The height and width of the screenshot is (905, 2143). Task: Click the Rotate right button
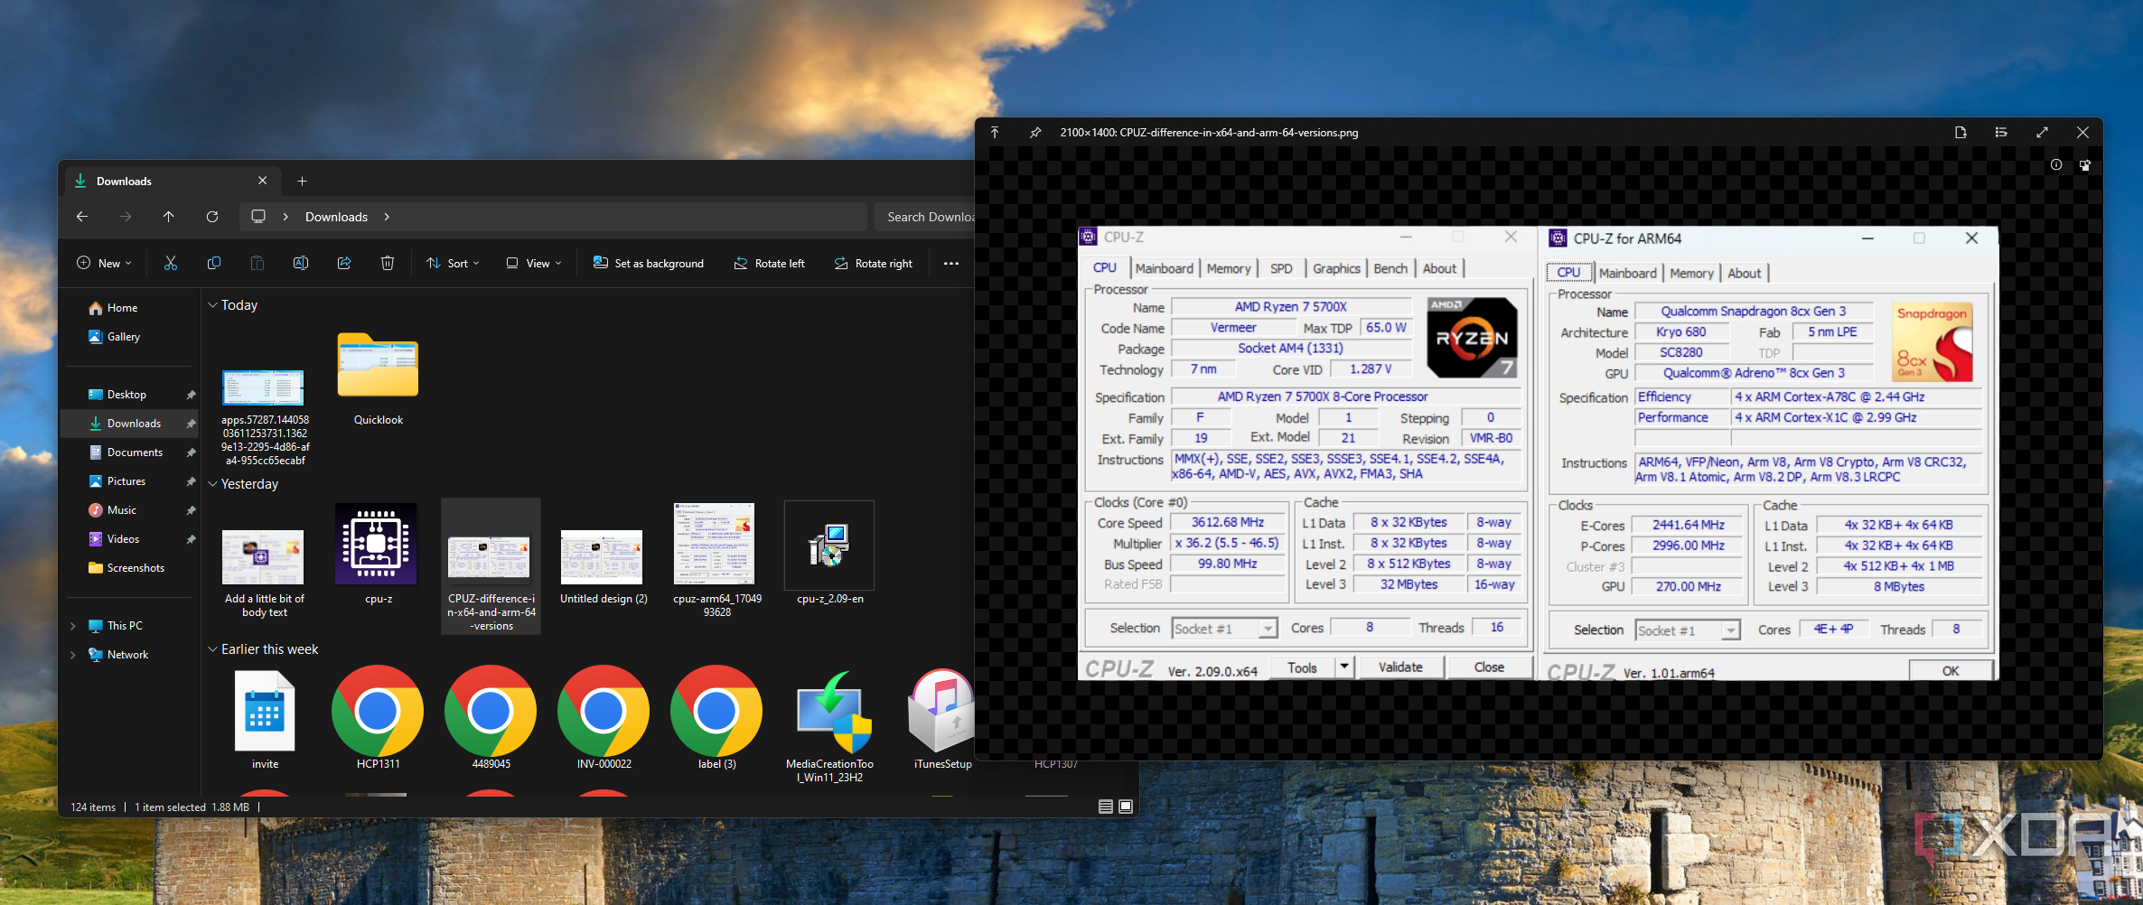click(874, 264)
